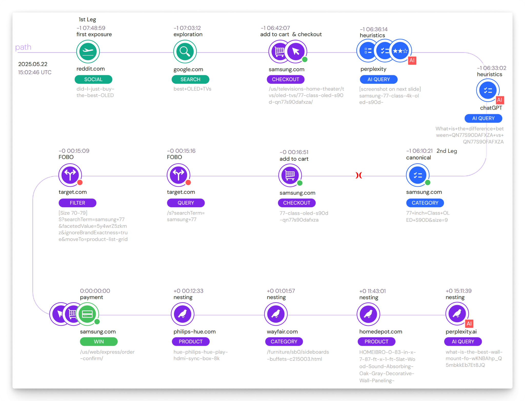The image size is (525, 401).
Task: Select the SEARCH tag under google.com
Action: point(190,79)
